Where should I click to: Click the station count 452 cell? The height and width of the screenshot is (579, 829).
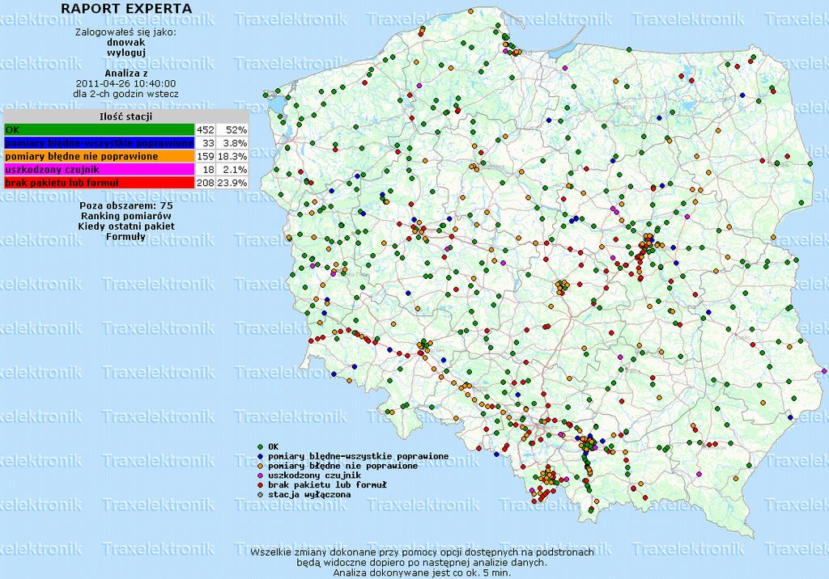(206, 130)
